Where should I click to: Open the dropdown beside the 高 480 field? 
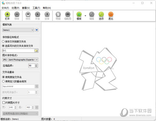click(37, 107)
